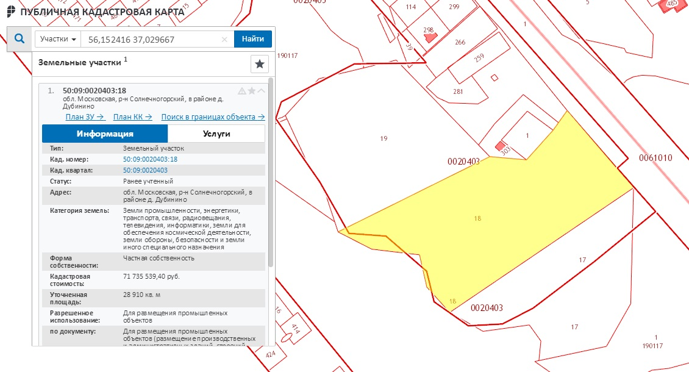This screenshot has height=372, width=689.
Task: Click the magnifying glass search icon
Action: [19, 39]
